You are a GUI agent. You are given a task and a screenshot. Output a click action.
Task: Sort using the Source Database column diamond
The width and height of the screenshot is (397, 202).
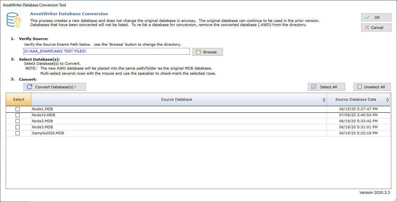coord(324,99)
